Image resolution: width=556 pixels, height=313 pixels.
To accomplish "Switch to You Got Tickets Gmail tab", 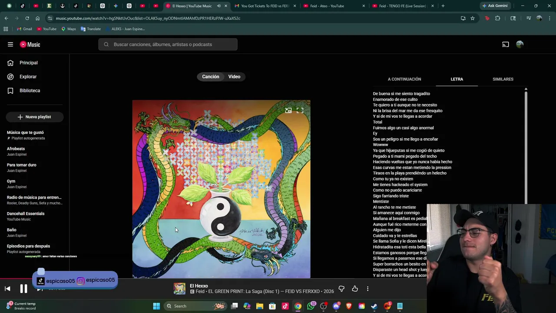I will click(265, 6).
